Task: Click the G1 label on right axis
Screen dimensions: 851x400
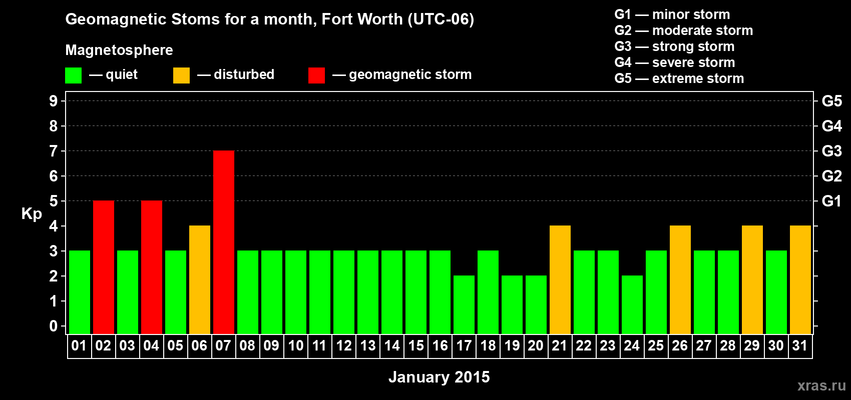Action: point(831,201)
